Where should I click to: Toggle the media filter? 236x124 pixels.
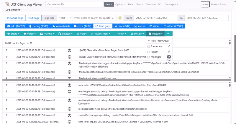click(140, 26)
